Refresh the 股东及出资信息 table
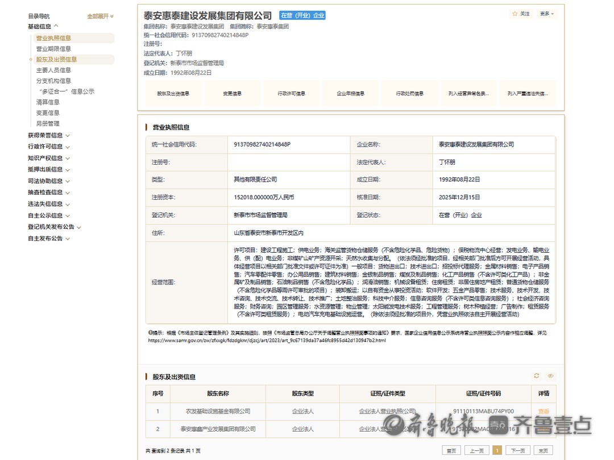This screenshot has height=460, width=614. point(537,376)
